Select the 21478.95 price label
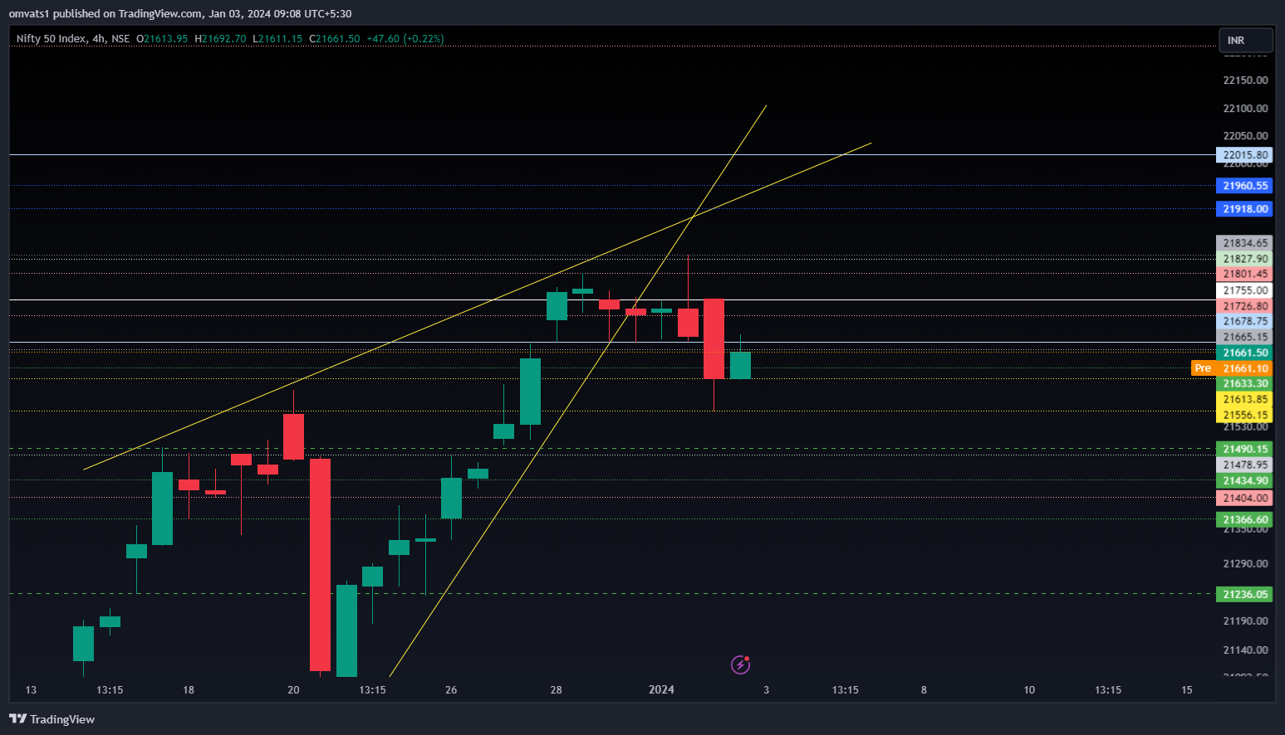 (1244, 465)
